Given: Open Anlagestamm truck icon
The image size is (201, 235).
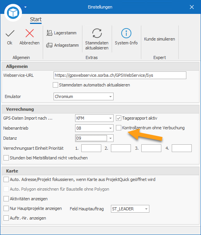Looking at the screenshot, I should pos(49,45).
